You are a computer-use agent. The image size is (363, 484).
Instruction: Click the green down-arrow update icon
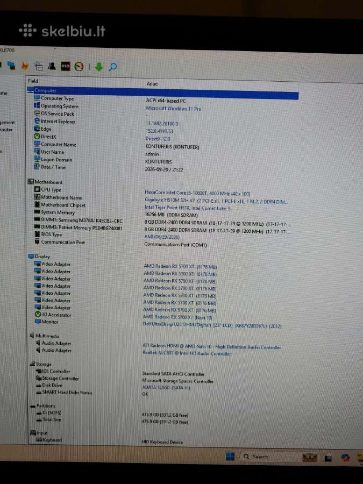click(99, 67)
